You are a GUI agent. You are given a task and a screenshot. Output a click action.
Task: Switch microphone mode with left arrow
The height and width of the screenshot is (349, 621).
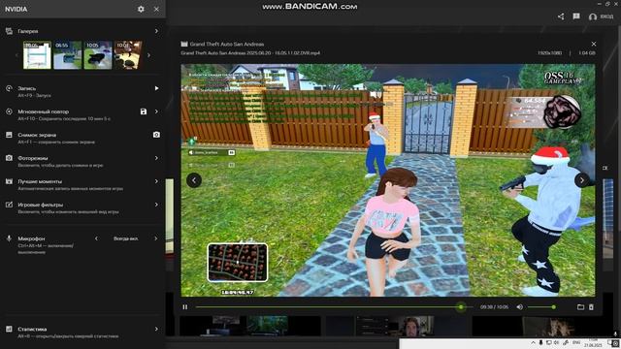(96, 238)
